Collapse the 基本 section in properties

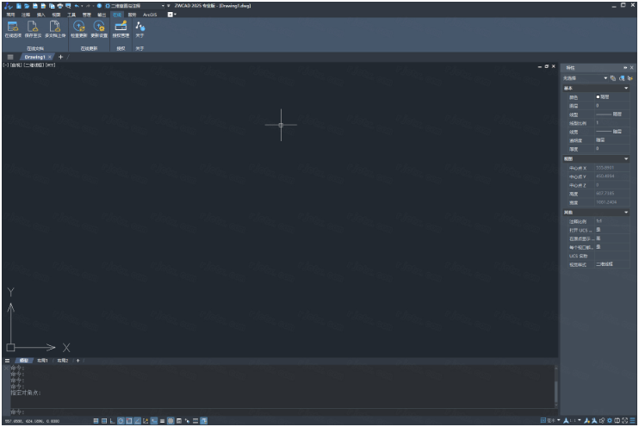pyautogui.click(x=626, y=88)
